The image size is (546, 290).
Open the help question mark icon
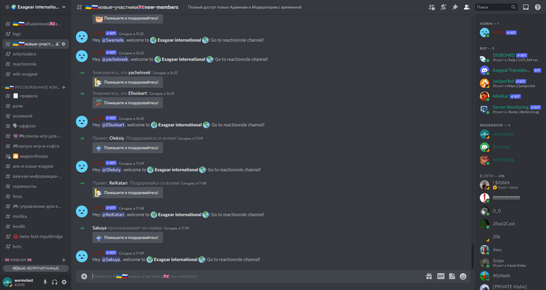[538, 7]
